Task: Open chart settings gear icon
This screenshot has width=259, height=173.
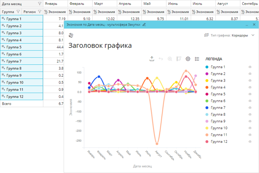Action: [188, 59]
